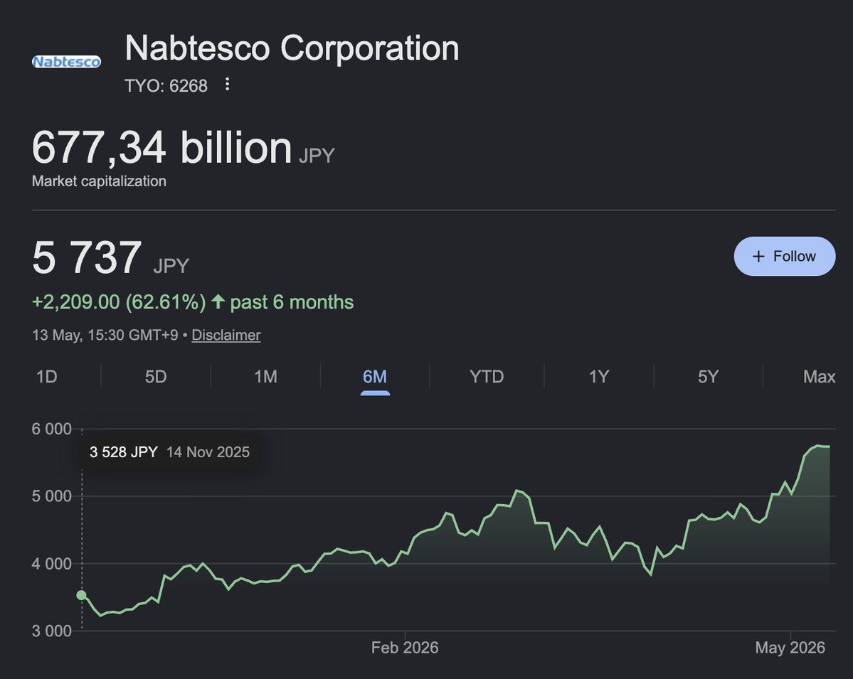
Task: Show the 1Y chart range
Action: tap(598, 376)
